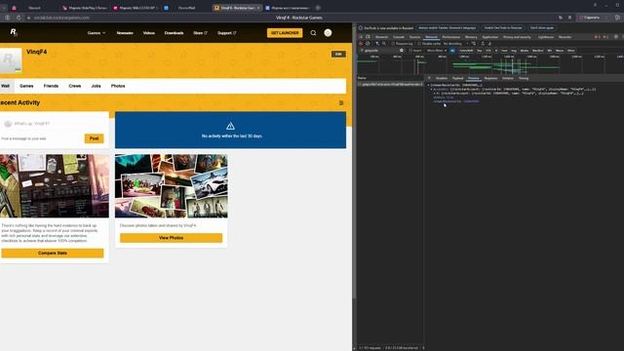Switch to the Crews profile tab
This screenshot has width=624, height=351.
tap(74, 86)
